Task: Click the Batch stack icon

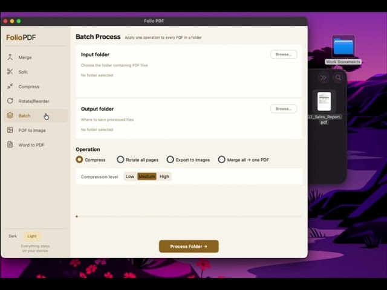Action: [x=10, y=115]
